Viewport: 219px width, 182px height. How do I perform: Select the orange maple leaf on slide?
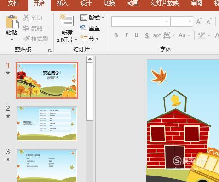pyautogui.click(x=159, y=76)
